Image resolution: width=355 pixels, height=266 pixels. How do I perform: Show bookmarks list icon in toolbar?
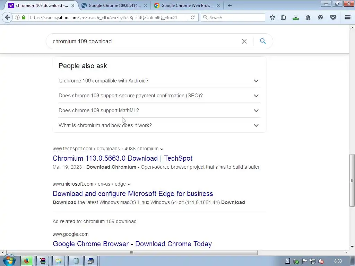(283, 17)
